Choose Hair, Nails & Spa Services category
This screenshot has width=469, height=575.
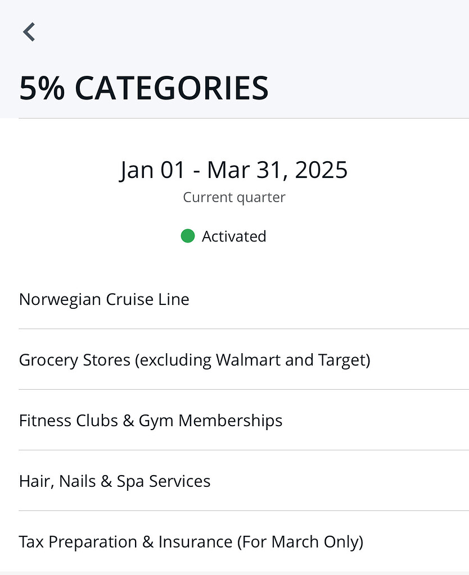(x=115, y=481)
